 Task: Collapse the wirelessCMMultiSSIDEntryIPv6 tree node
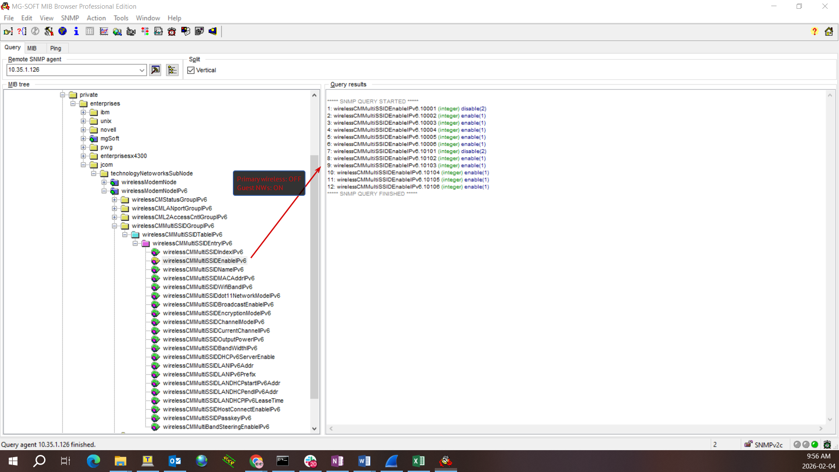[135, 243]
